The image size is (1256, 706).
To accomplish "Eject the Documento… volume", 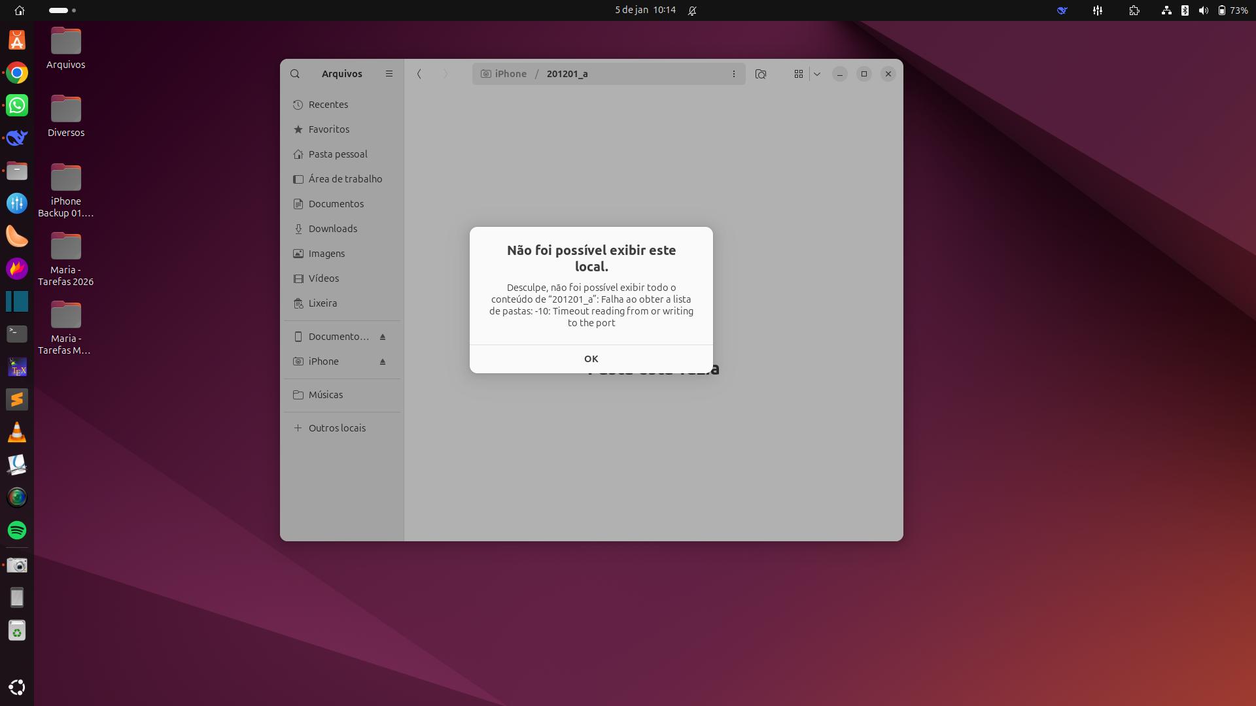I will pyautogui.click(x=383, y=337).
